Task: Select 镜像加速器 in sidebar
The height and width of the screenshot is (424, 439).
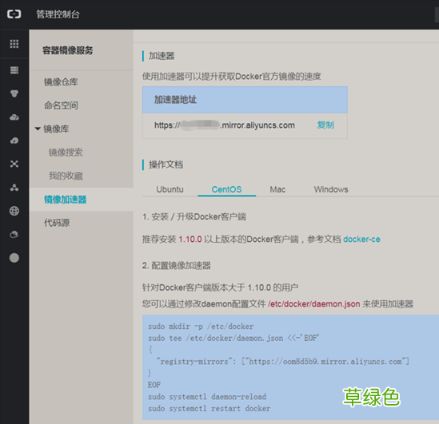Action: pos(66,200)
